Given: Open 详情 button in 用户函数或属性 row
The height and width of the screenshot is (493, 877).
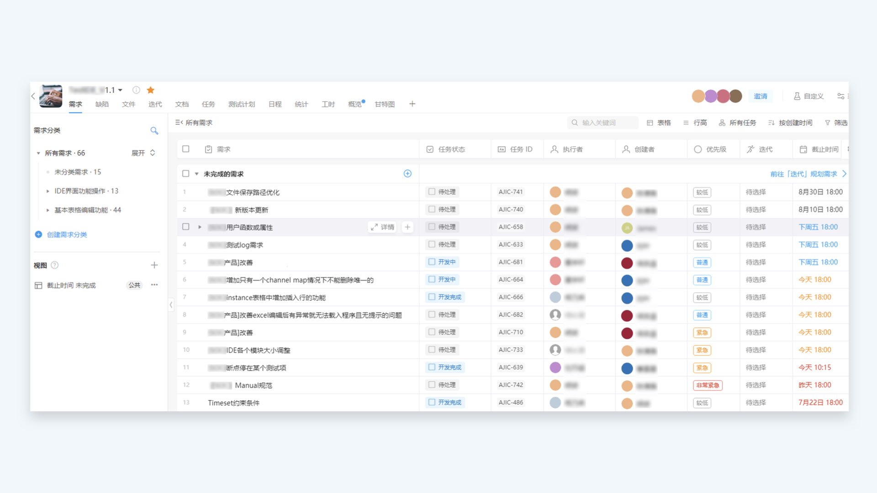Looking at the screenshot, I should pyautogui.click(x=383, y=227).
